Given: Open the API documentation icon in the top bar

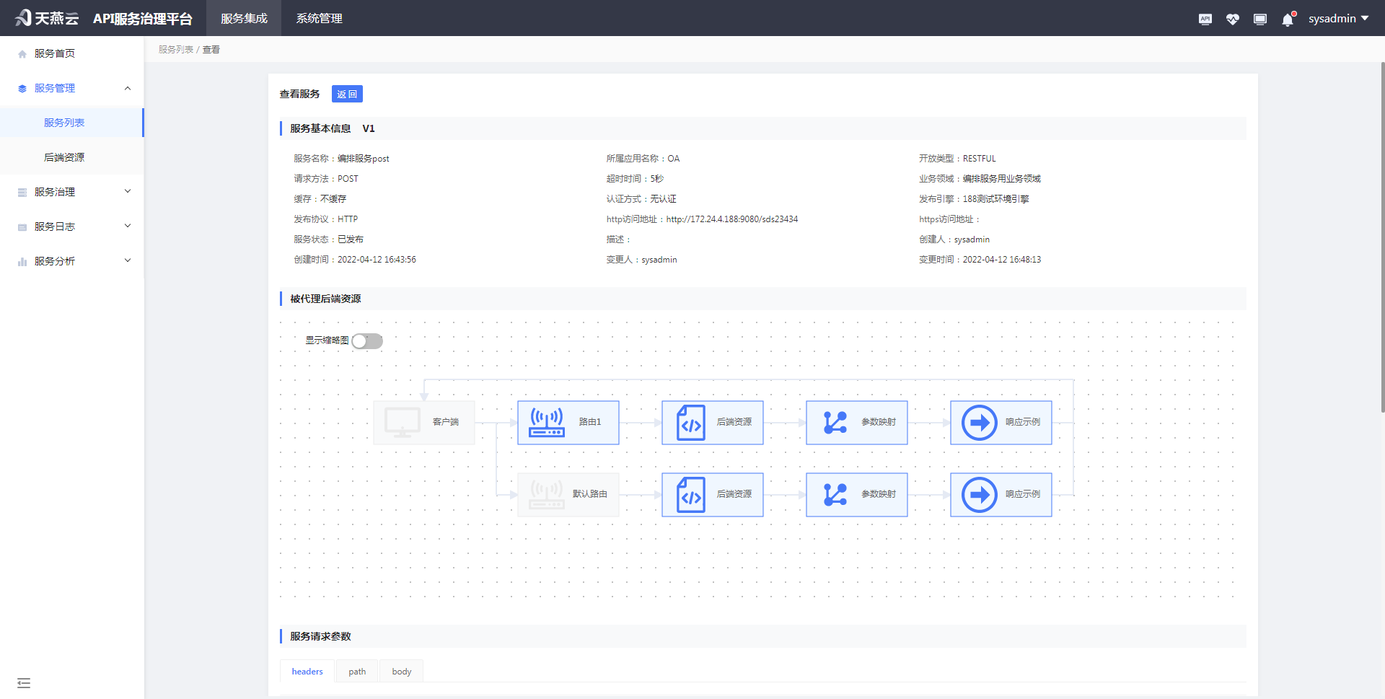Looking at the screenshot, I should (1205, 19).
